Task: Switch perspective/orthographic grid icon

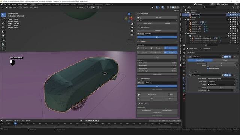Action: (x=132, y=35)
